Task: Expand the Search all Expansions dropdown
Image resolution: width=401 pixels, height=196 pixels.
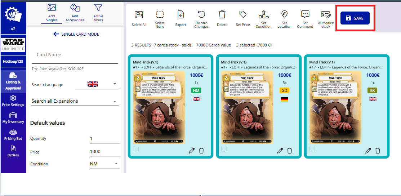Action: click(x=75, y=101)
